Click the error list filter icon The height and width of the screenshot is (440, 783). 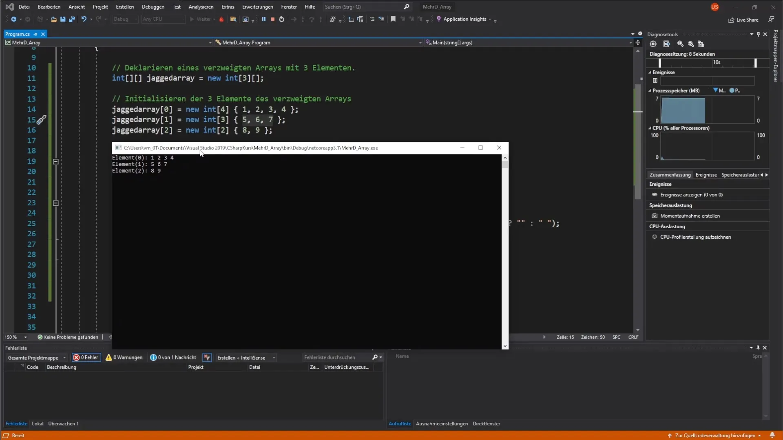coord(207,357)
